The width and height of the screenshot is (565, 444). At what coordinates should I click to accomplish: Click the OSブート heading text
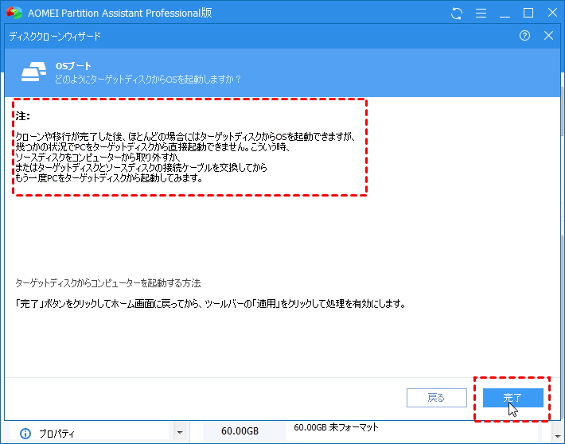73,66
